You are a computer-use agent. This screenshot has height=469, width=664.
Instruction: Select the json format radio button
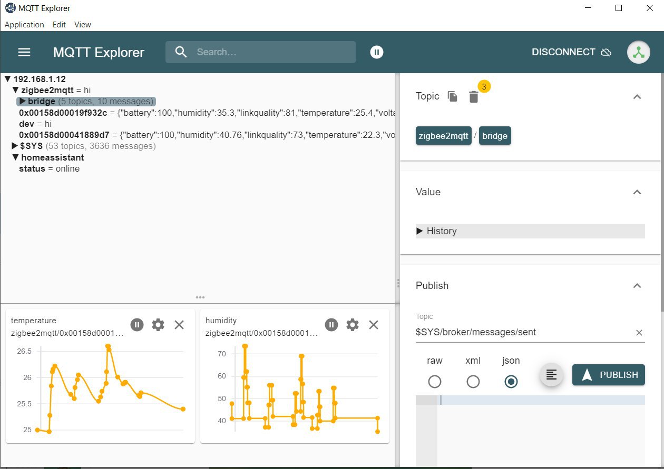point(511,381)
